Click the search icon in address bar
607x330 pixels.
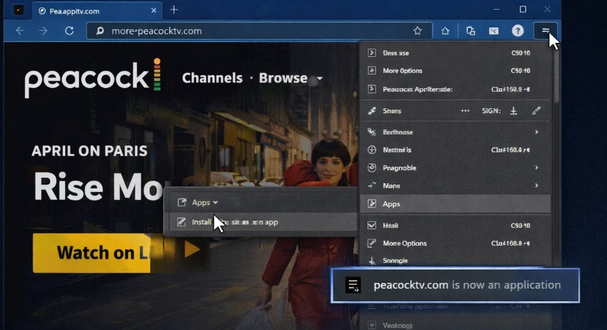[100, 31]
